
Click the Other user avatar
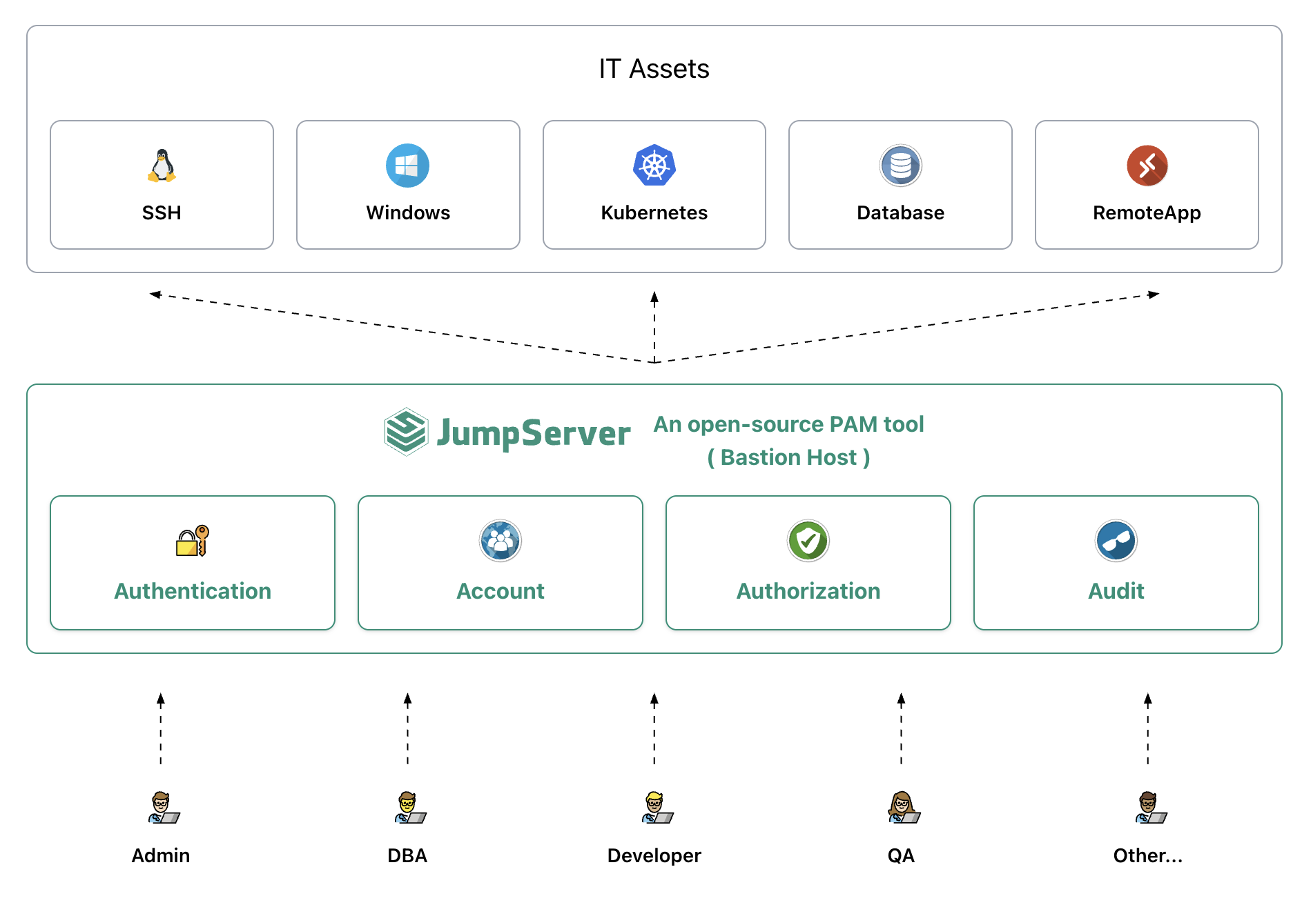[1151, 807]
